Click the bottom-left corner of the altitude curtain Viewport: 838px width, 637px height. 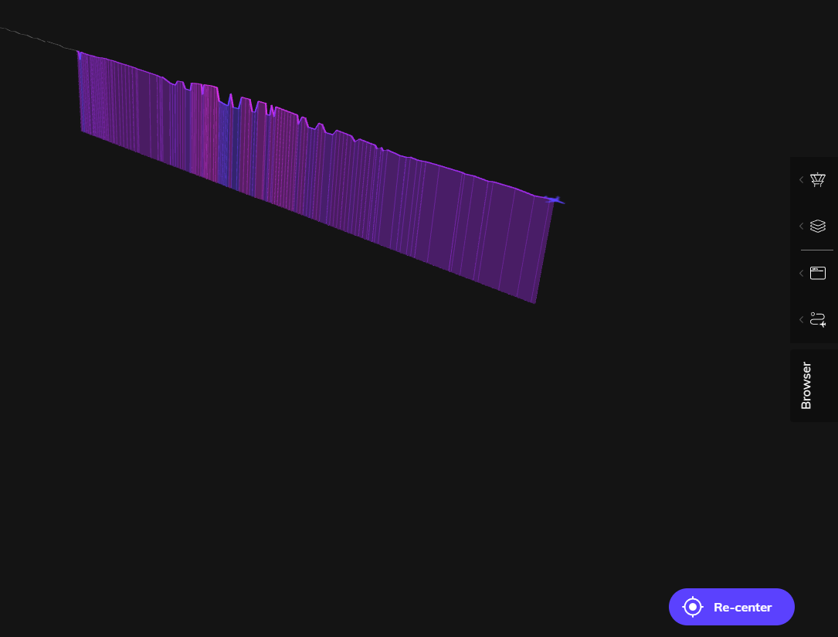[83, 131]
